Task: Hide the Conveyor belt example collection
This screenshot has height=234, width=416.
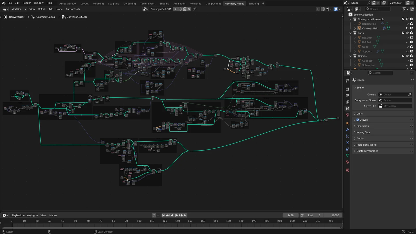Action: coord(407,19)
